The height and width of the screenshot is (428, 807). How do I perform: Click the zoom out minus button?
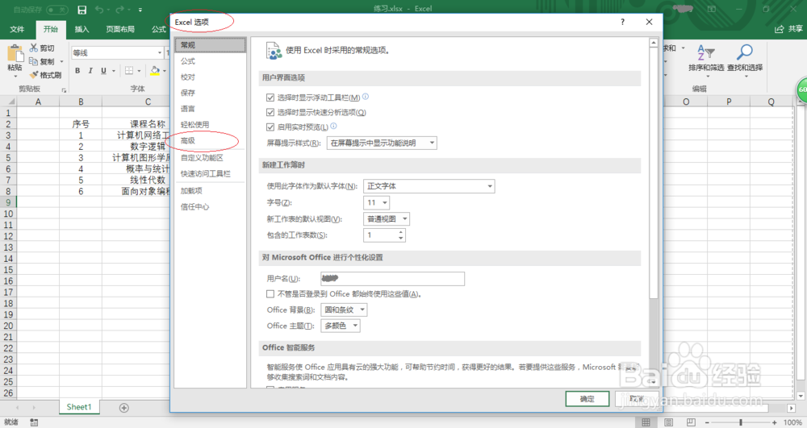coord(707,422)
